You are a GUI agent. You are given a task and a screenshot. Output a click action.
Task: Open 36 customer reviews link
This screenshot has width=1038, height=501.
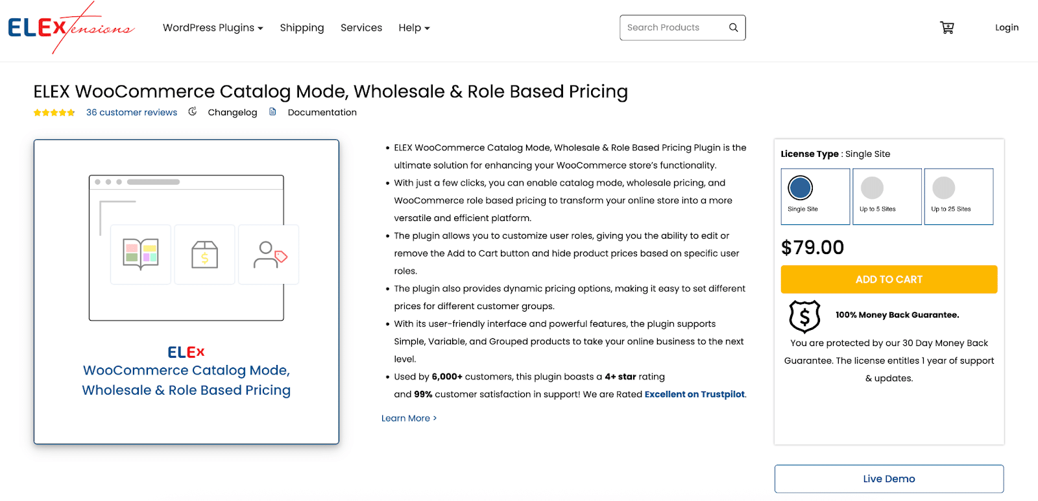click(132, 112)
